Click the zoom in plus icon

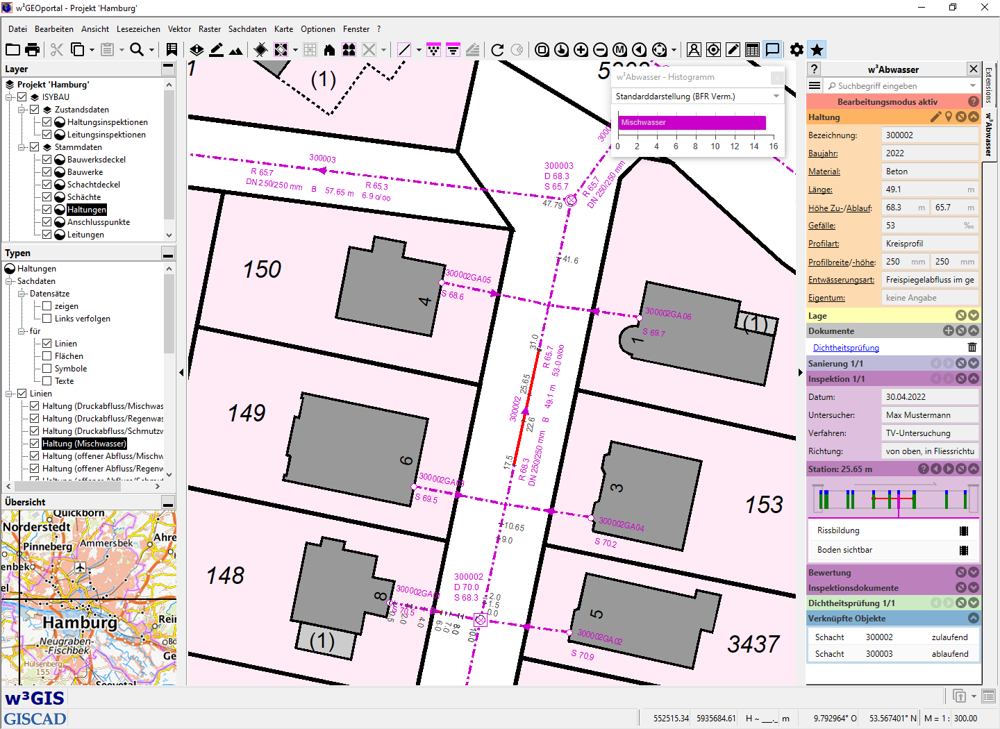[x=581, y=49]
